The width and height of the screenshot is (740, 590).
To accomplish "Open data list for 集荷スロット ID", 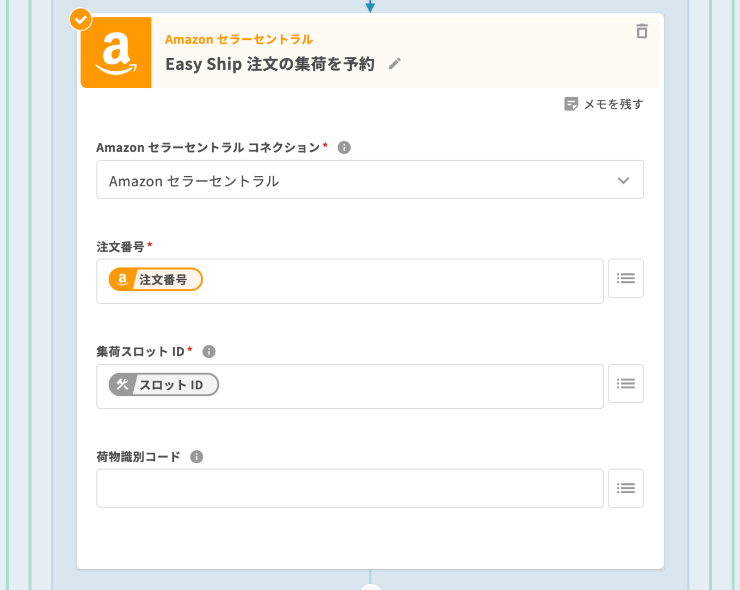I will point(625,383).
